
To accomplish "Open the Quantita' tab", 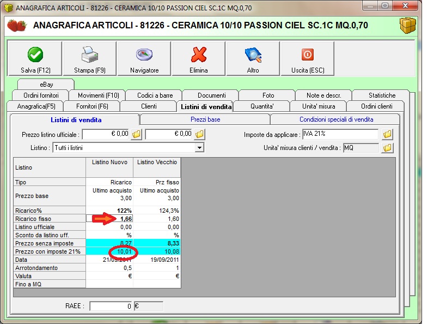I will tap(262, 106).
